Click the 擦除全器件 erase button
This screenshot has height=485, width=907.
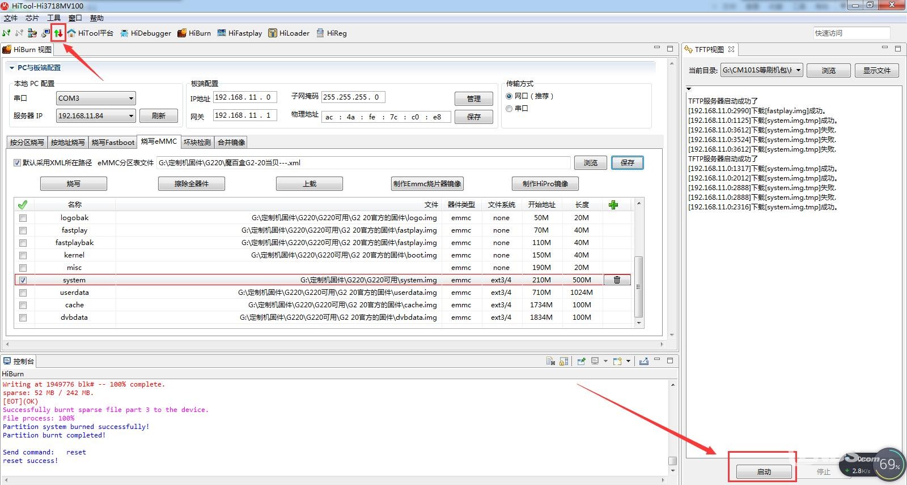coord(192,184)
